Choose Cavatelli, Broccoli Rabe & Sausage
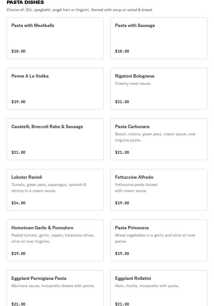Screen dimensions: 214x306 (55, 139)
